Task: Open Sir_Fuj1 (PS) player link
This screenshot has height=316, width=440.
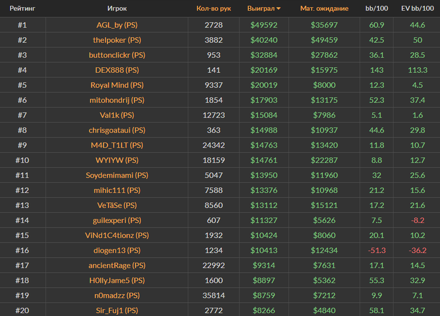Action: [x=117, y=310]
